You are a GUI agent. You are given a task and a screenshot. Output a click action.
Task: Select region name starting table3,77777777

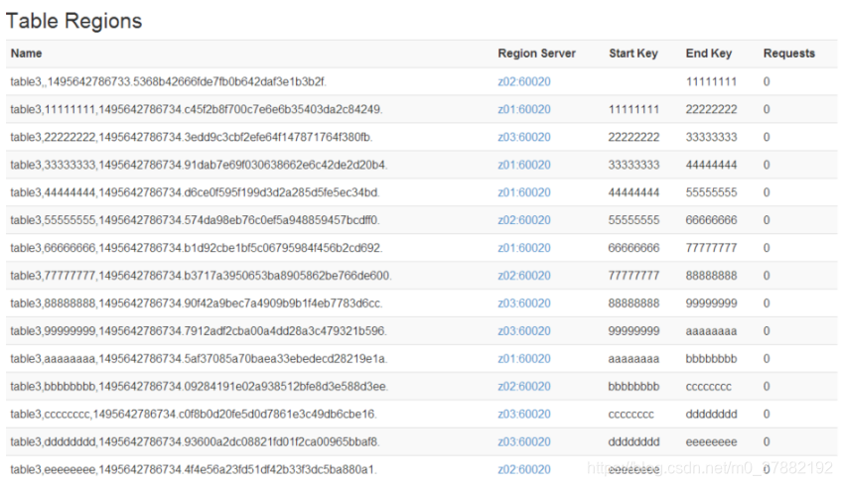point(201,276)
